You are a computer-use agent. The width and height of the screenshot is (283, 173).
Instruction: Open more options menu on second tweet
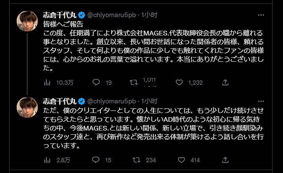[261, 101]
